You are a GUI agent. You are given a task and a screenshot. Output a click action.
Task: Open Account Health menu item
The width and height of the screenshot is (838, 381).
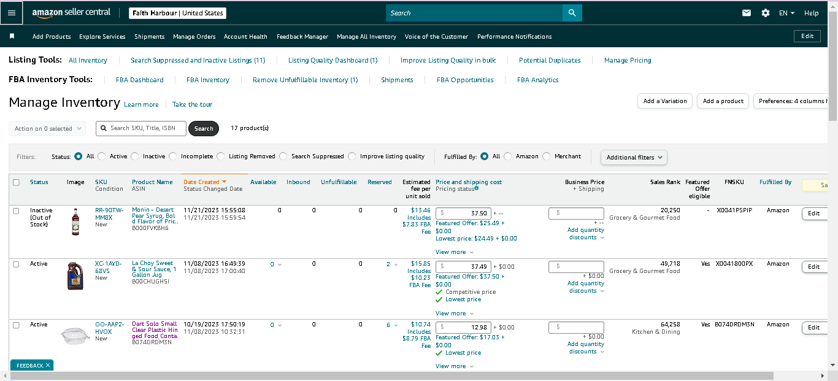(x=245, y=37)
